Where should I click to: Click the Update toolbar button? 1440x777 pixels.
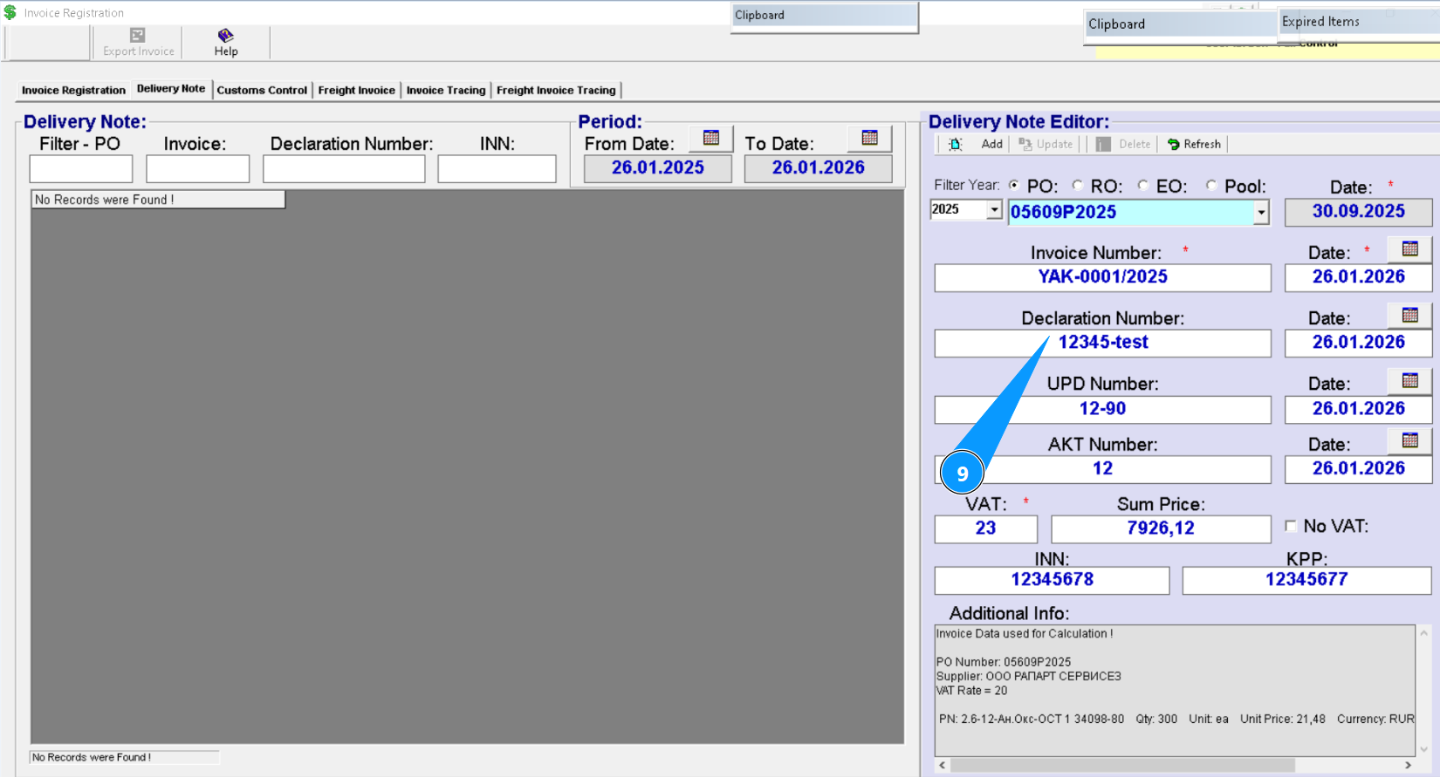(1046, 144)
